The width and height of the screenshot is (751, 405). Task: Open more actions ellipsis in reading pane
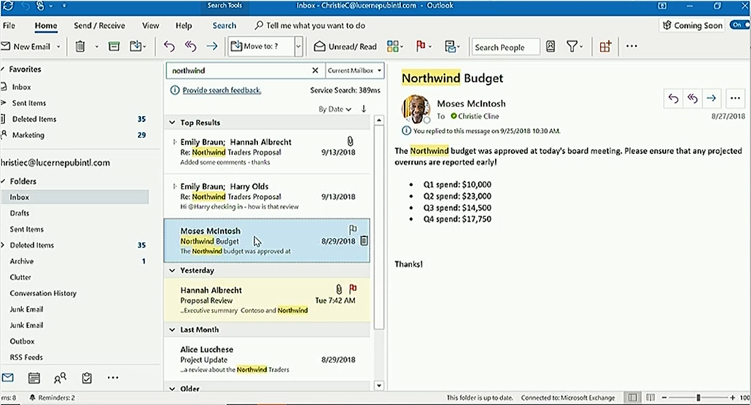(x=735, y=98)
